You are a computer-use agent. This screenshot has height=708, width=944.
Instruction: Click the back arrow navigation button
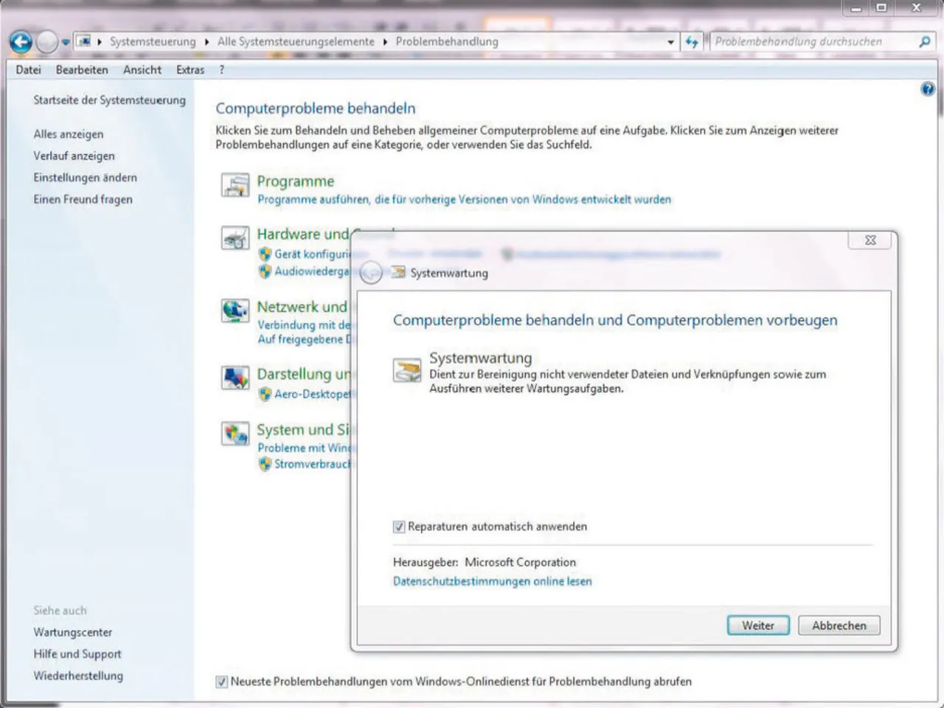coord(21,42)
